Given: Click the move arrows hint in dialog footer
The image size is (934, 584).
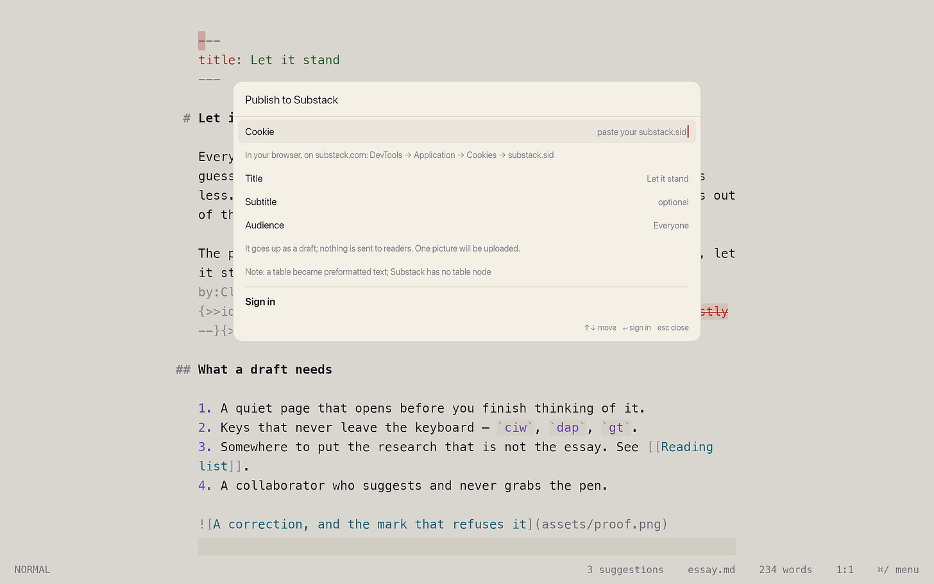Looking at the screenshot, I should pyautogui.click(x=600, y=327).
